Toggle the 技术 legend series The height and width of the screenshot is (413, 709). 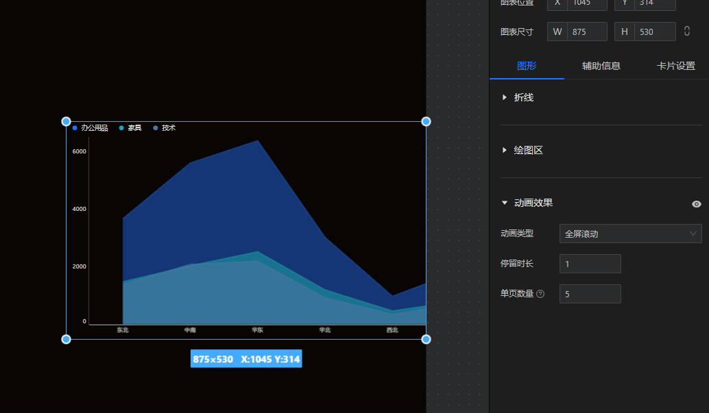coord(165,128)
